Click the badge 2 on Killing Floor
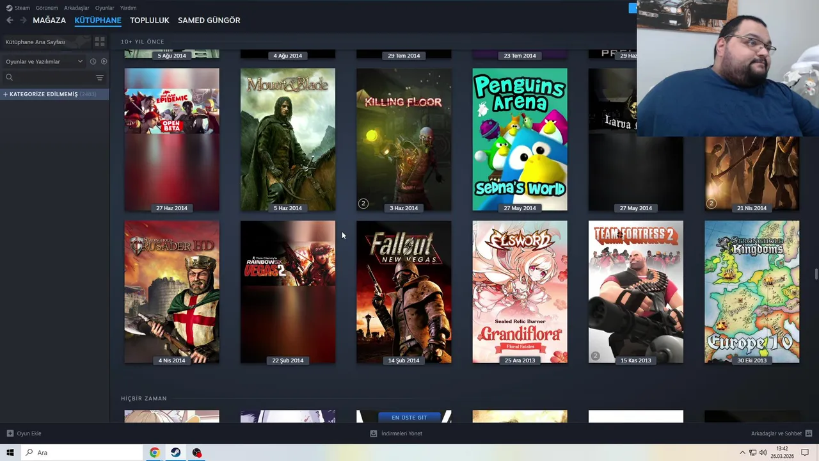Viewport: 819px width, 461px height. tap(363, 204)
